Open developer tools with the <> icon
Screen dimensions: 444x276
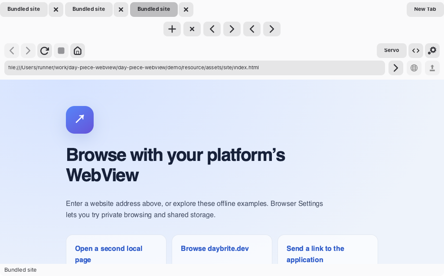(416, 51)
